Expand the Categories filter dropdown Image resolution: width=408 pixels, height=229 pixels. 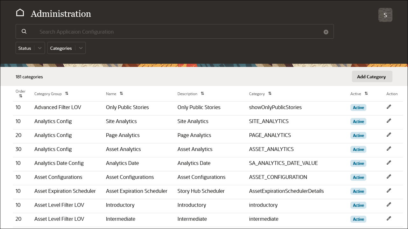click(x=66, y=48)
